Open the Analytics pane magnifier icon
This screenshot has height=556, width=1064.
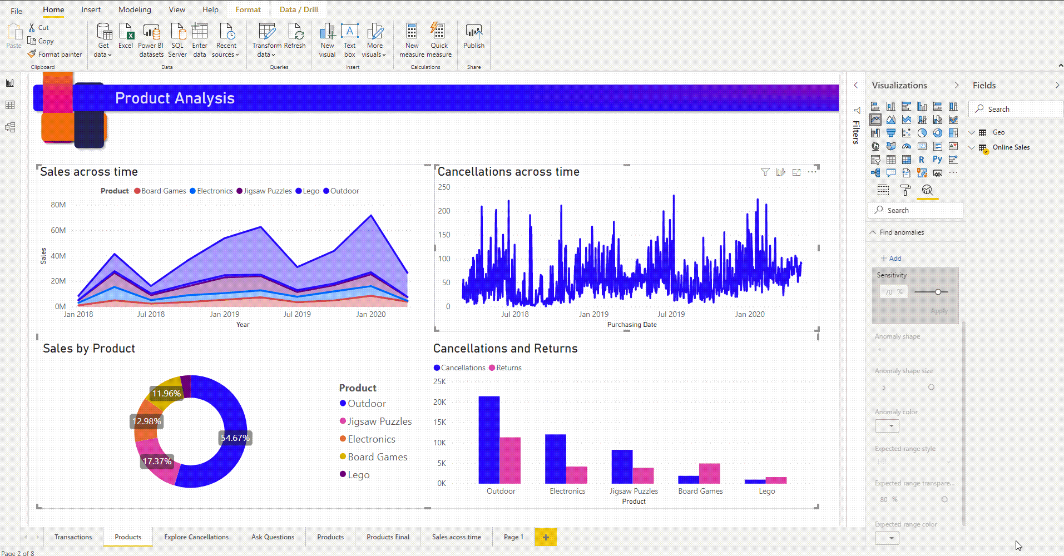point(927,190)
